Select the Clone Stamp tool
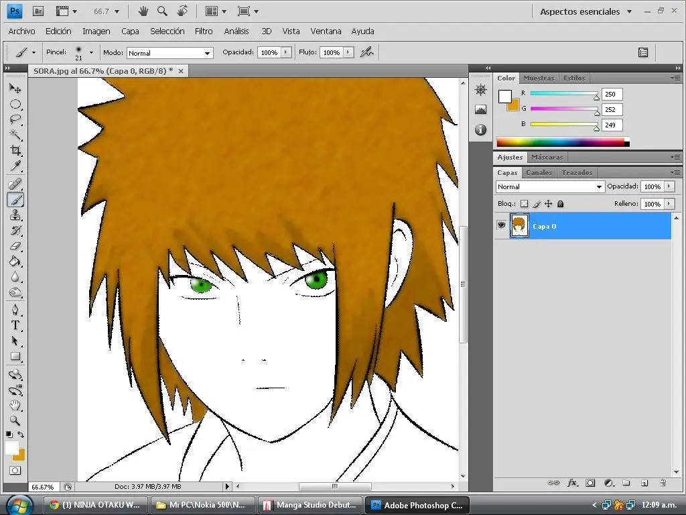686x515 pixels. point(15,215)
